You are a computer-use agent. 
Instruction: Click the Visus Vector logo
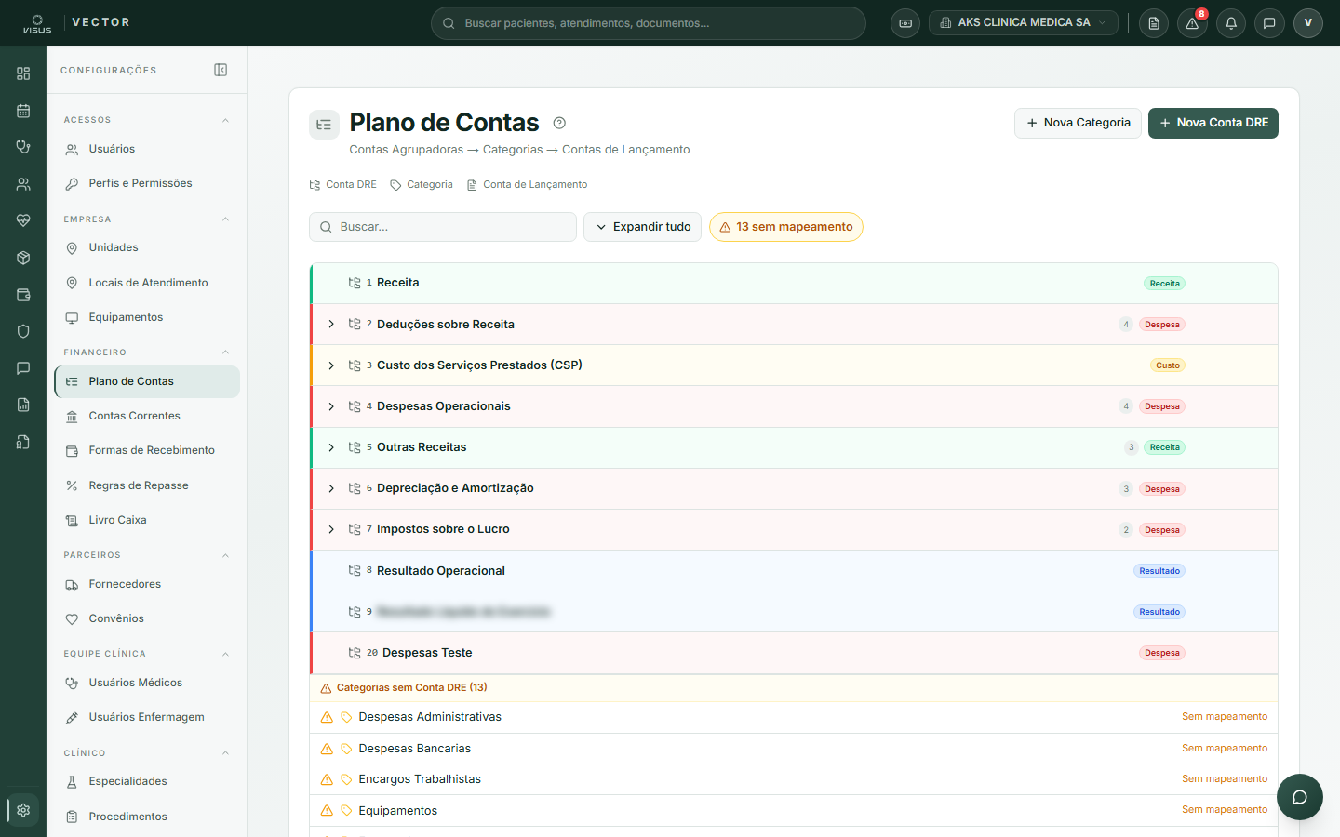76,22
